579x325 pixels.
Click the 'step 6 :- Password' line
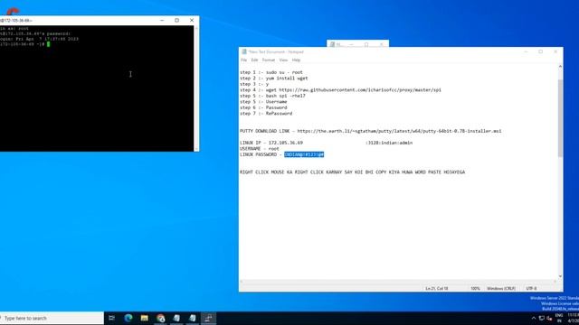point(263,107)
